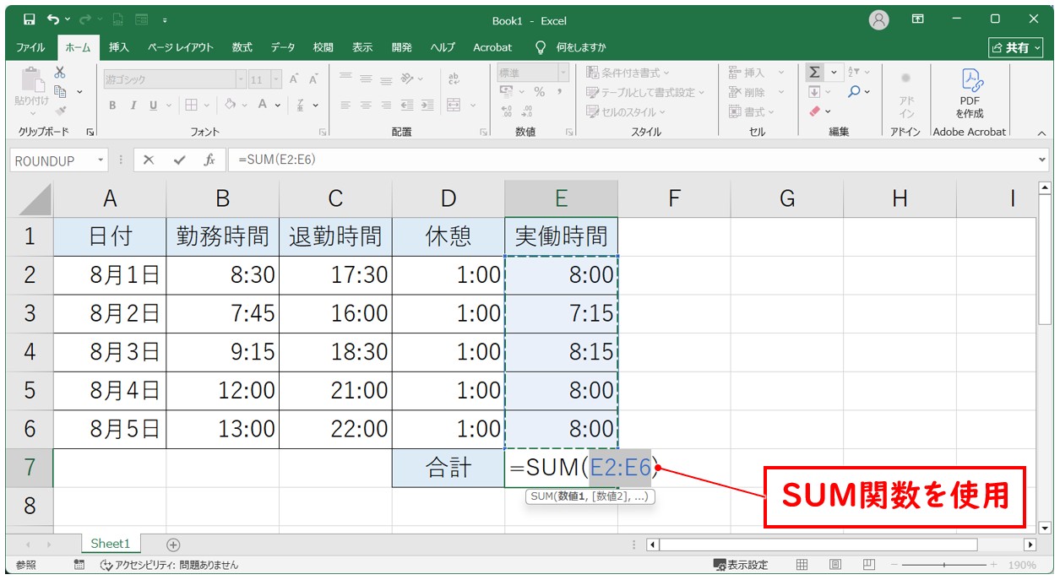The width and height of the screenshot is (1060, 580).
Task: Decrease font size with small A
Action: (x=313, y=79)
